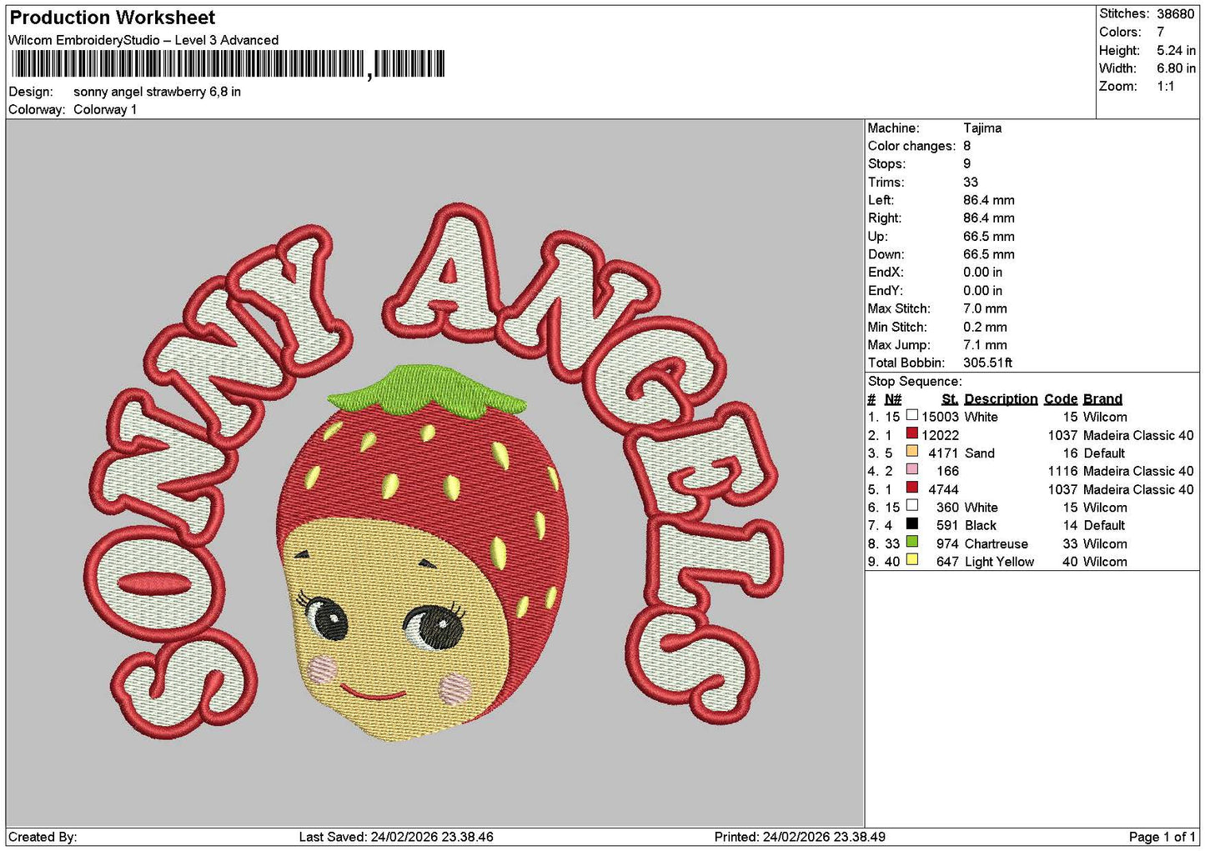Click the Black color swatch in stop 7

pos(911,523)
